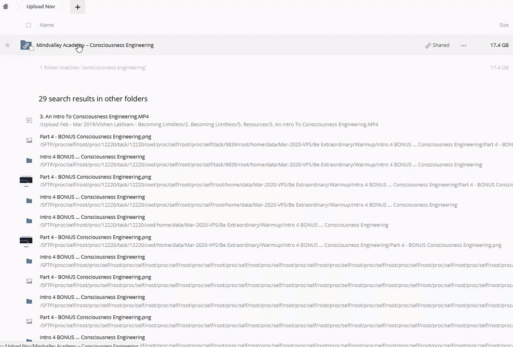Click the Upload Feb - Mar 2019 path of MP4
The height and width of the screenshot is (347, 513).
coord(209,124)
